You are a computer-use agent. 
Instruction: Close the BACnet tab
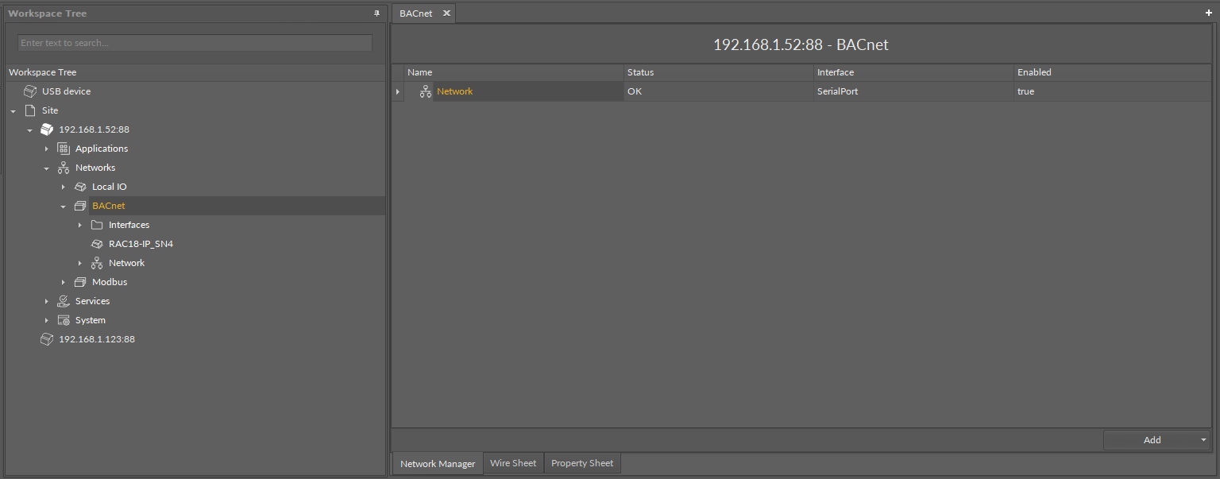click(x=446, y=14)
